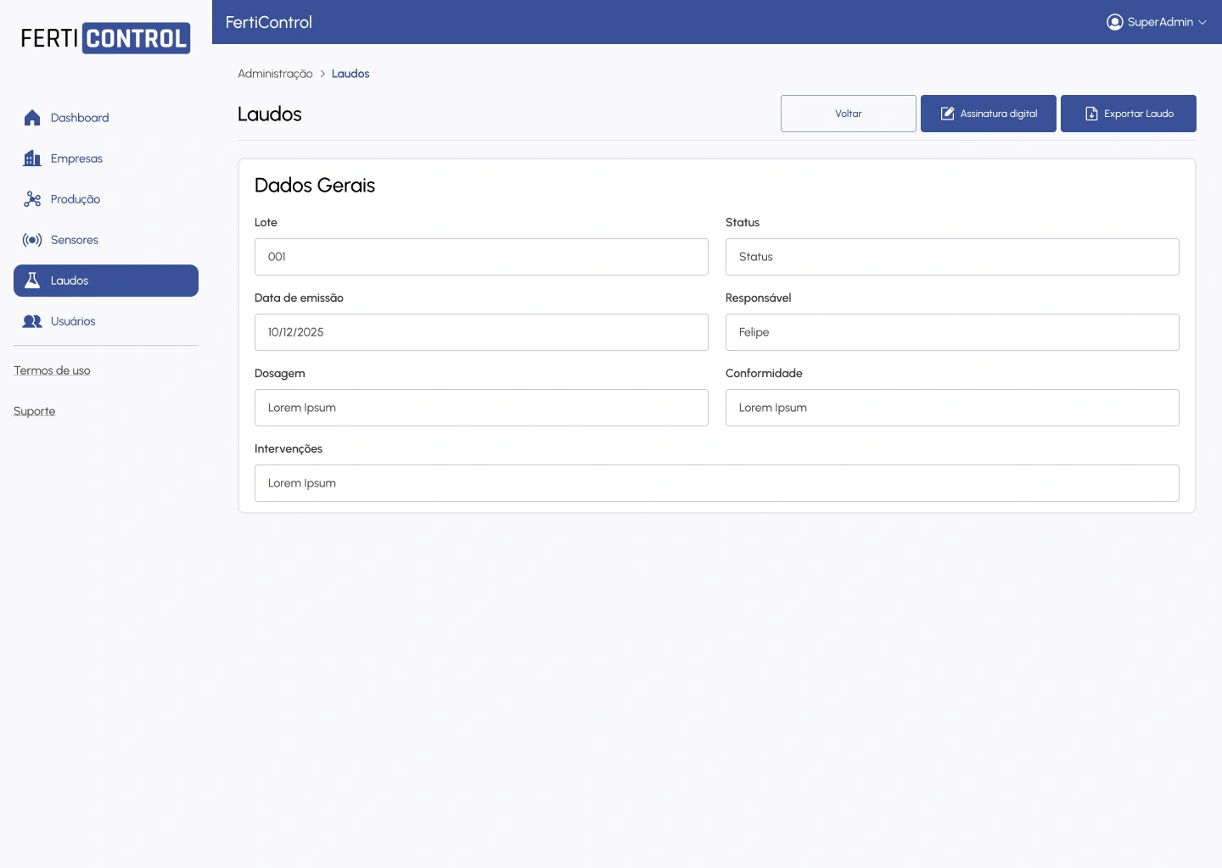This screenshot has width=1222, height=868.
Task: Click the Laudos flask icon
Action: tap(32, 281)
